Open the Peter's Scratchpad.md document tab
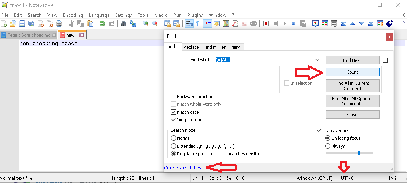This screenshot has height=183, width=407. pyautogui.click(x=28, y=35)
